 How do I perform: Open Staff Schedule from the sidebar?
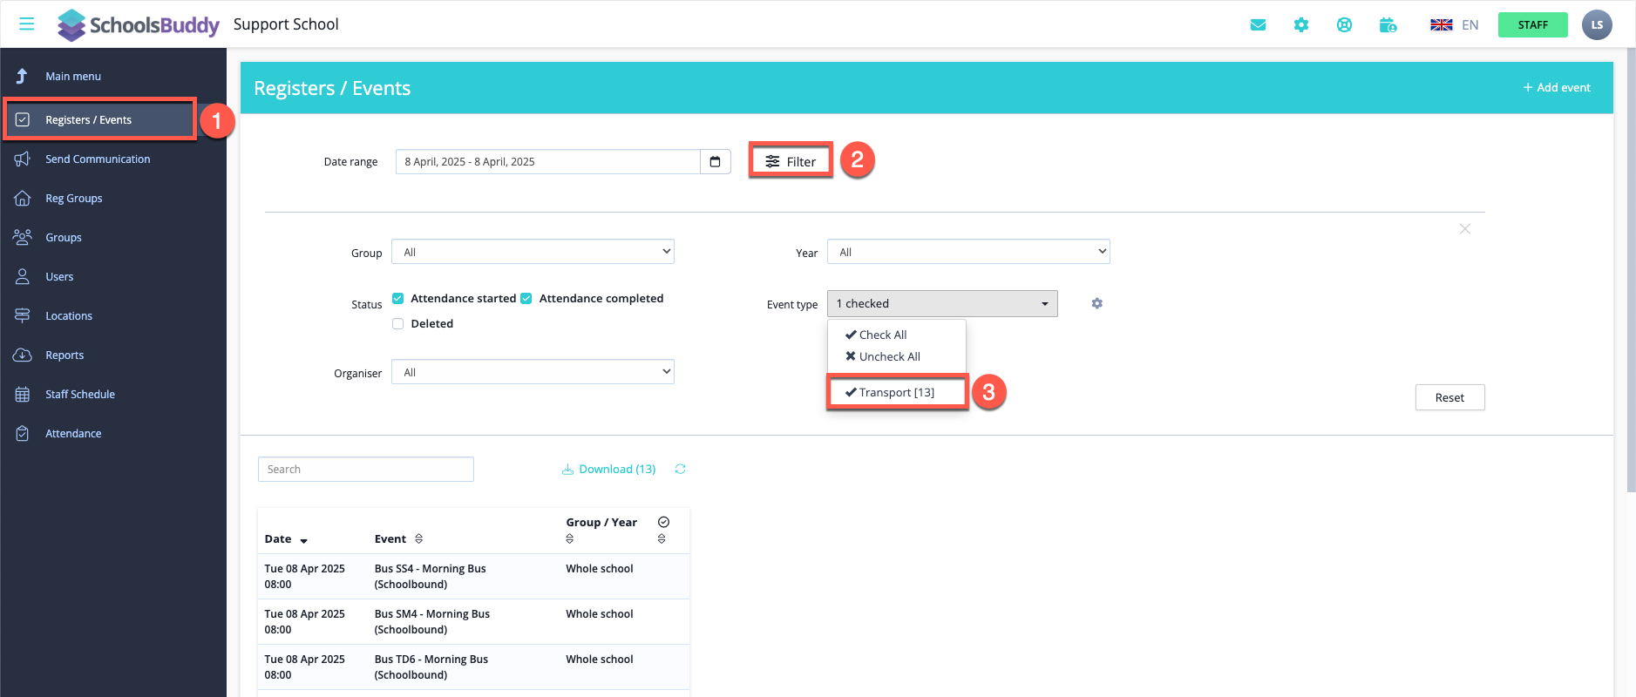(x=80, y=395)
